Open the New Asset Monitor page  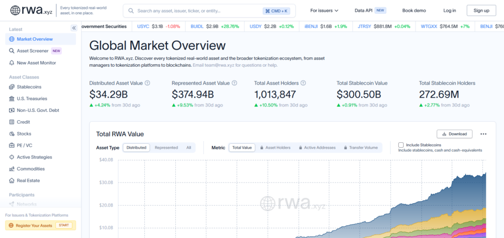point(40,63)
